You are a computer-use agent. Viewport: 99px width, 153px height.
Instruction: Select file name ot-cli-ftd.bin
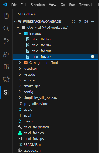(41, 39)
